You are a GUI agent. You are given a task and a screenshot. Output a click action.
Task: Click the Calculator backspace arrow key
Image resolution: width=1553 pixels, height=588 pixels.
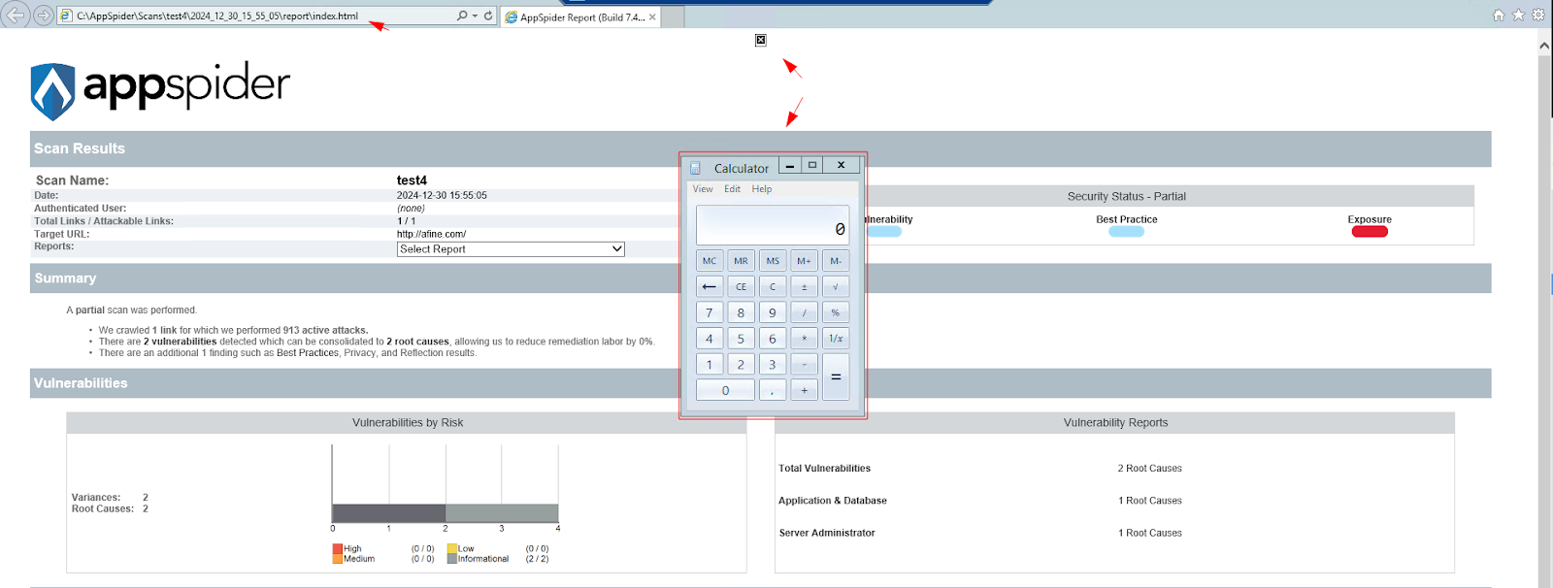coord(710,287)
